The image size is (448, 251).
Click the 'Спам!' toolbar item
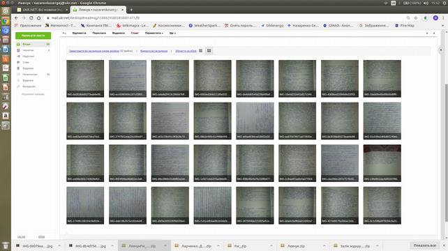pyautogui.click(x=135, y=33)
